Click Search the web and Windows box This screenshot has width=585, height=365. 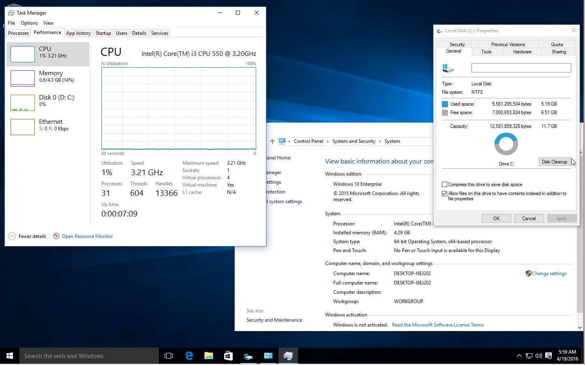pyautogui.click(x=89, y=356)
